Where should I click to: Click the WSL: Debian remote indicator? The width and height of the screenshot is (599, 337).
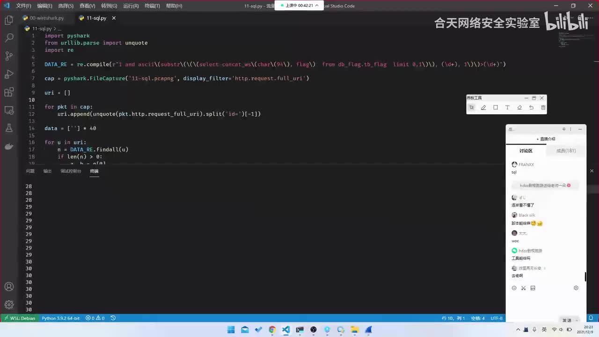pyautogui.click(x=20, y=318)
